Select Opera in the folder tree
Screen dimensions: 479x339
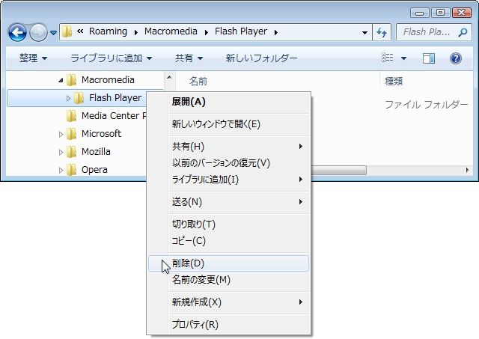94,169
